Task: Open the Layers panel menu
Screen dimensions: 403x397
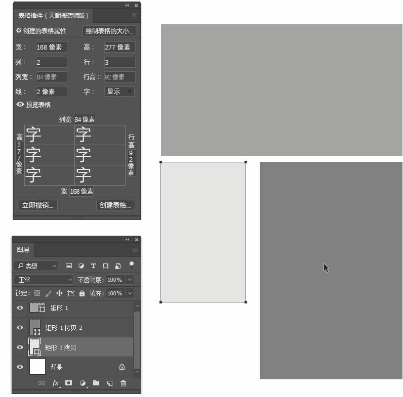Action: tap(135, 250)
